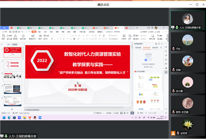Switch to Slide Sorter view icon
The width and height of the screenshot is (206, 139).
coord(125,113)
